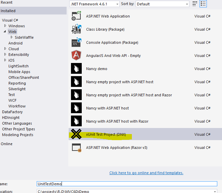Select the Cloud category
The image size is (222, 193).
13,49
